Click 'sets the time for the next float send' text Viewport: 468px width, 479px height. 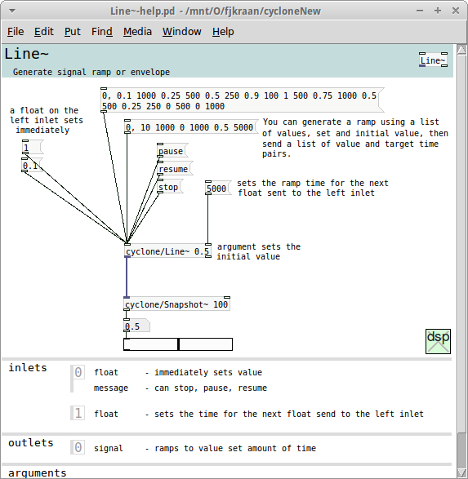click(289, 414)
